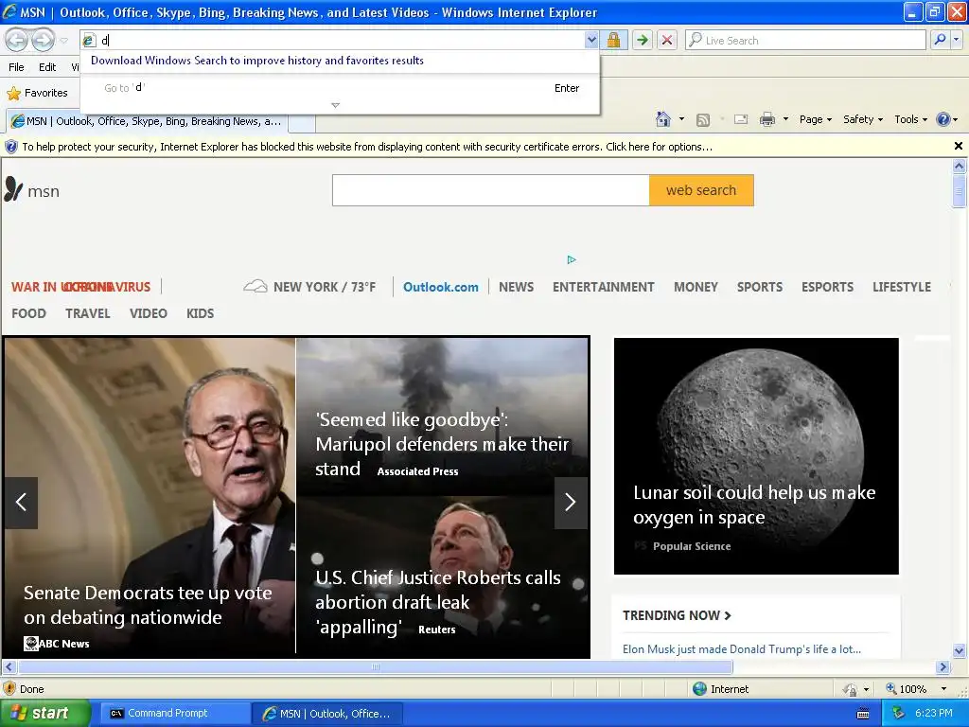The image size is (969, 727).
Task: Click the carousel next arrow
Action: tap(571, 503)
